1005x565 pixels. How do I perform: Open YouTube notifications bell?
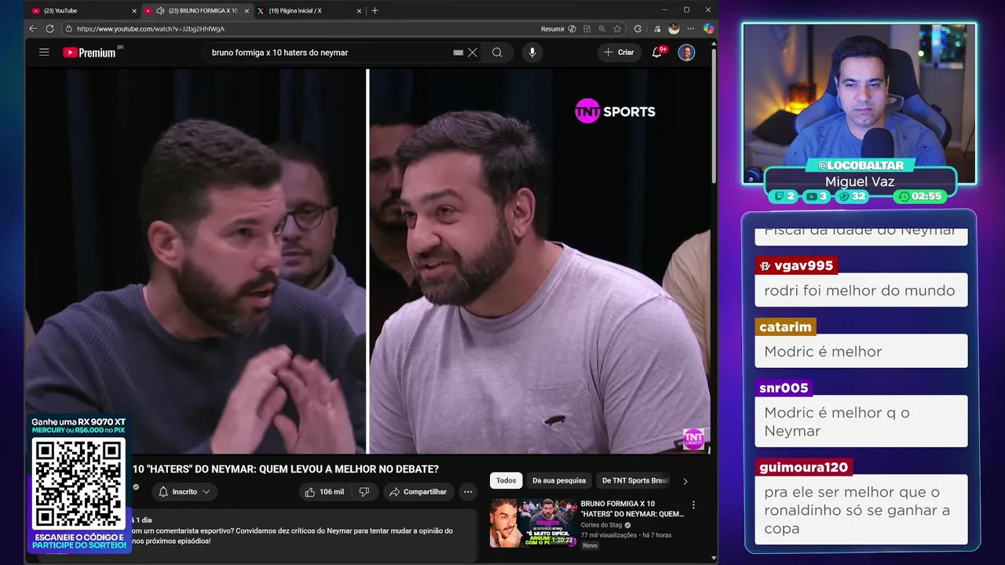point(658,53)
